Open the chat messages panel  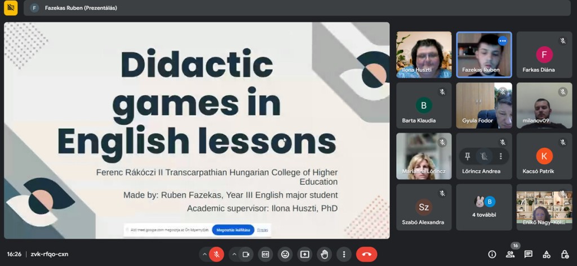coord(528,254)
